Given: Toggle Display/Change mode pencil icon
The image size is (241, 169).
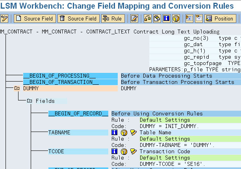Looking at the screenshot, I should pyautogui.click(x=4, y=19).
